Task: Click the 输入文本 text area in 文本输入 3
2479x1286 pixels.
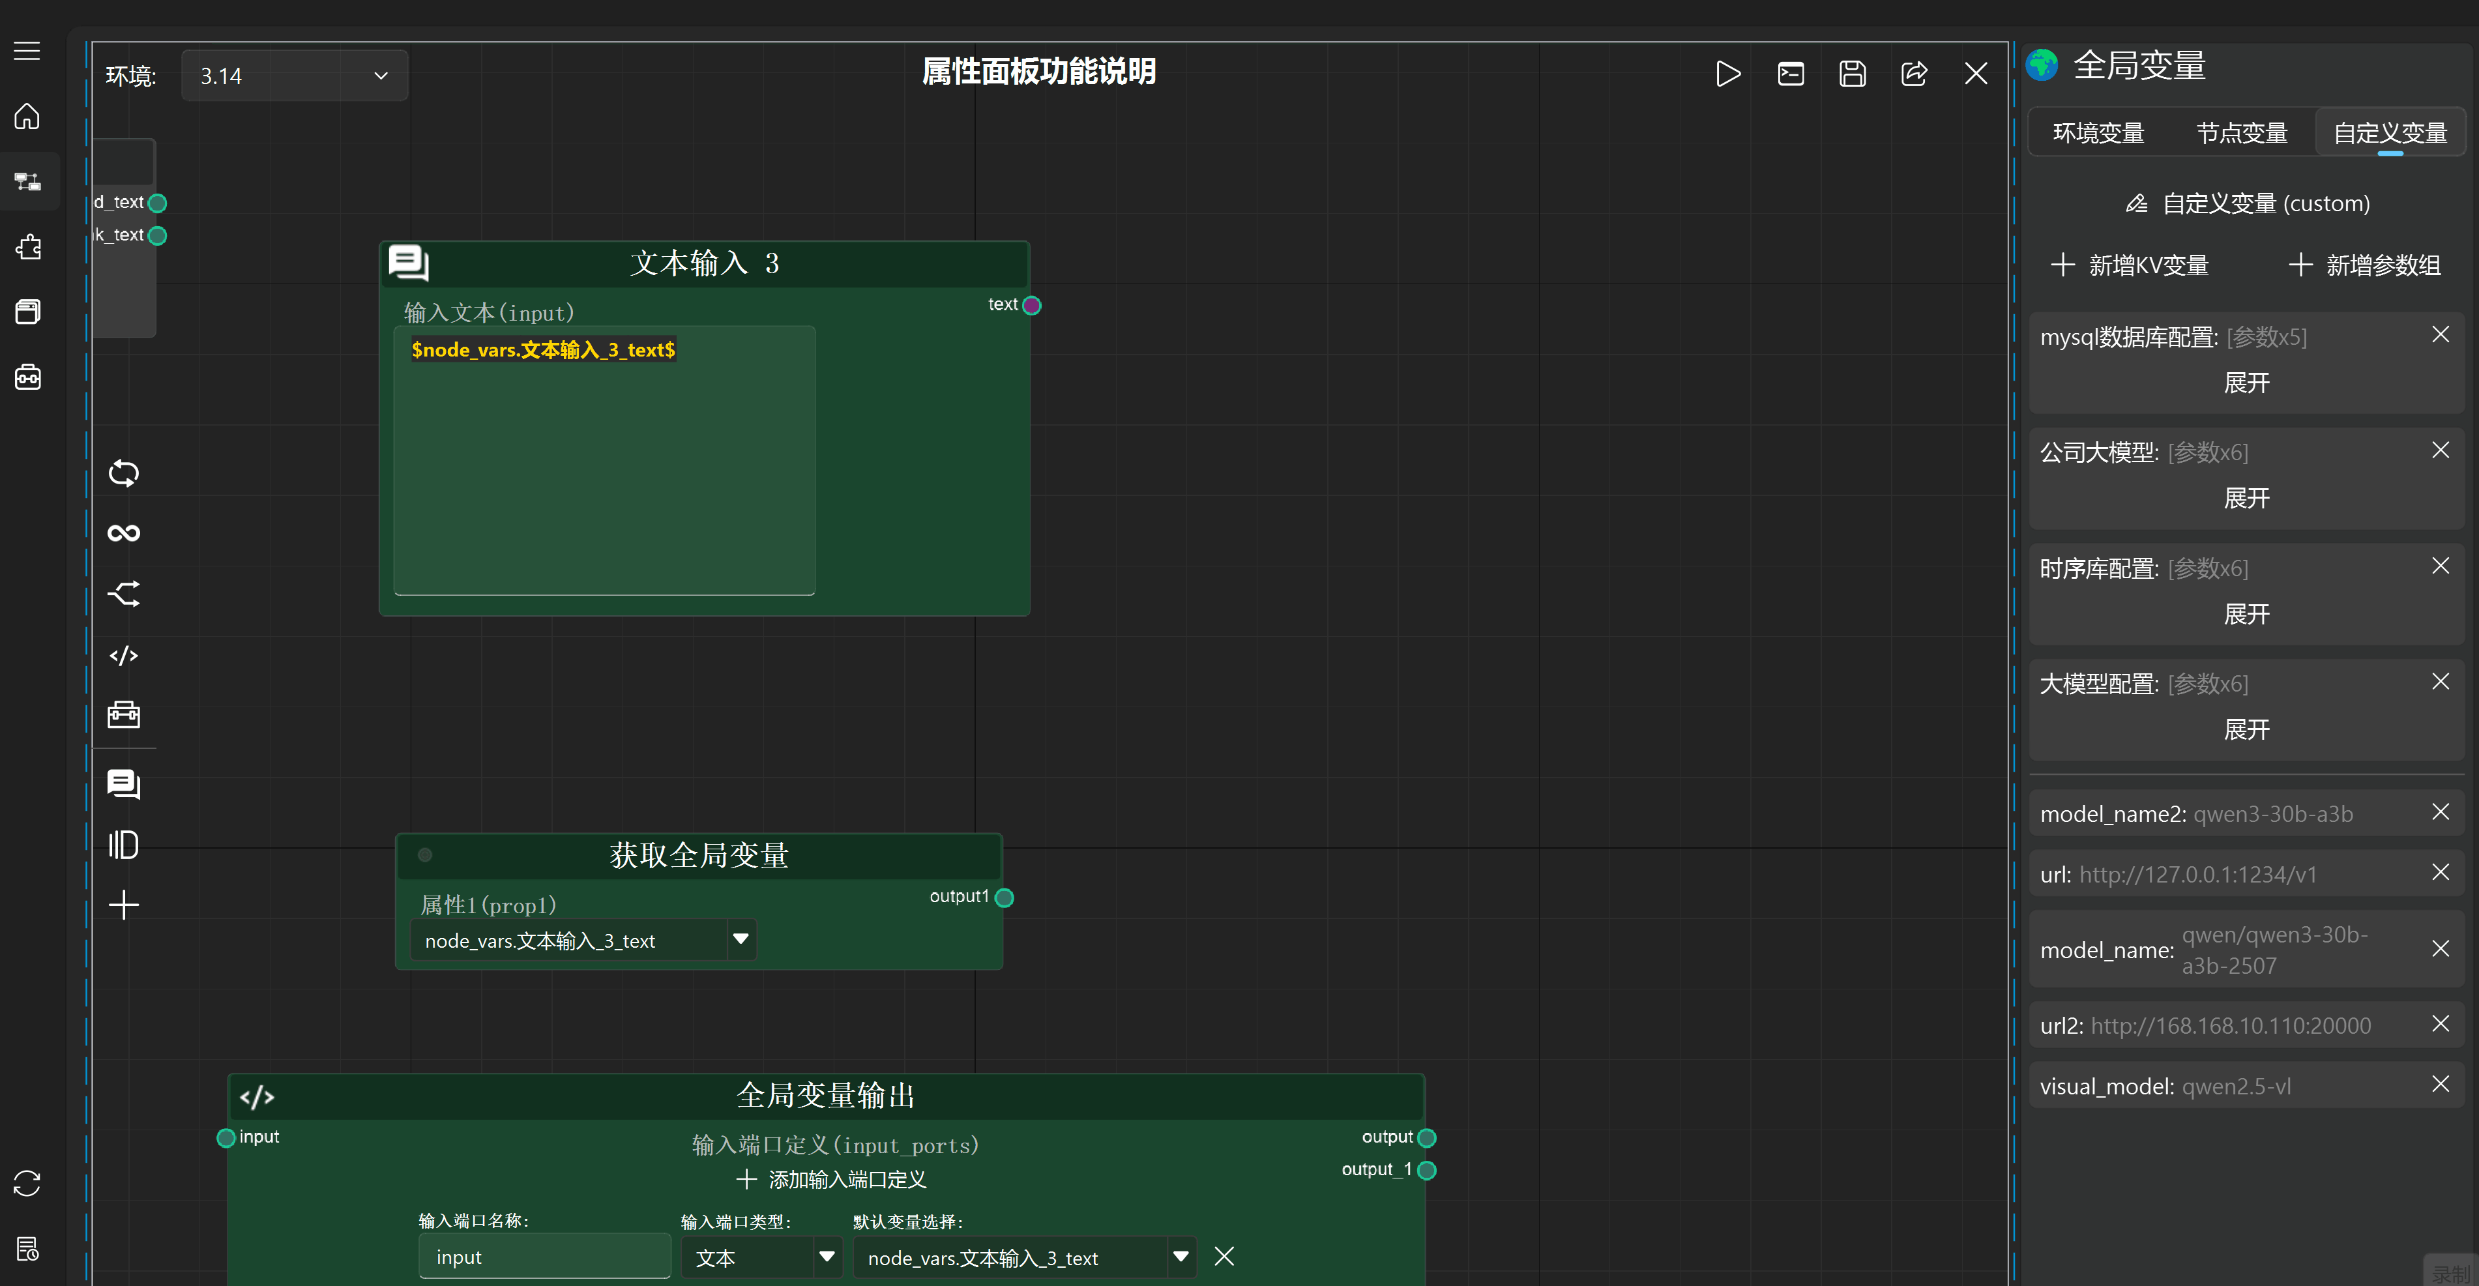Action: pos(604,461)
